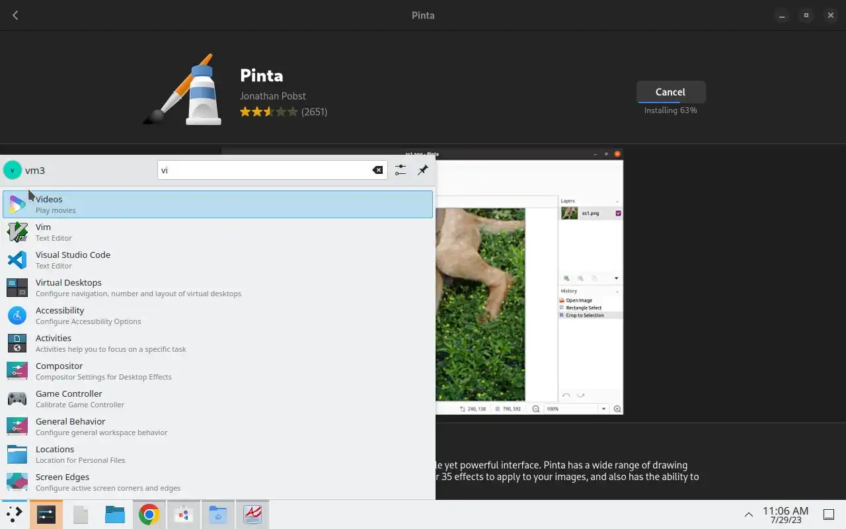Click the Pinta description paragraph text
846x529 pixels.
pyautogui.click(x=567, y=471)
